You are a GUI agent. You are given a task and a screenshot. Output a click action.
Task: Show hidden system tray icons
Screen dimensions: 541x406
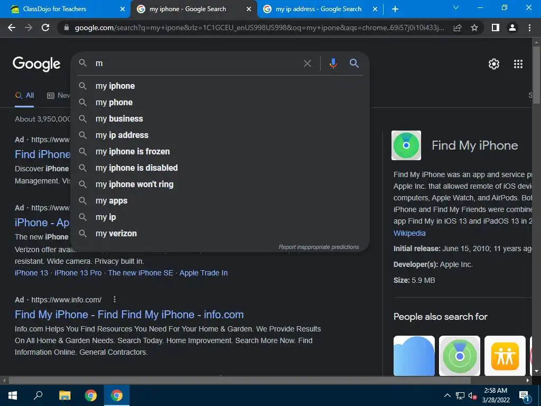coord(447,395)
